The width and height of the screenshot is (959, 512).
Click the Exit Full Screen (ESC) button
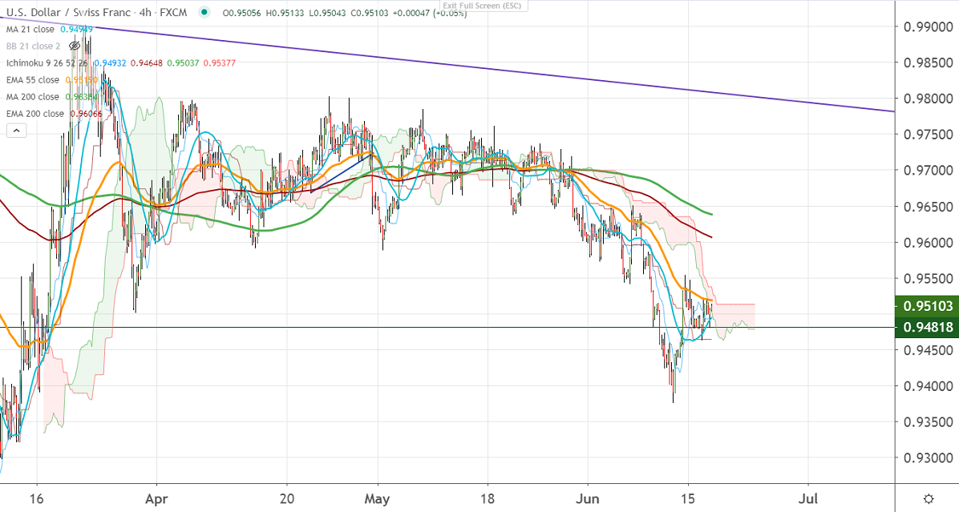pos(483,6)
